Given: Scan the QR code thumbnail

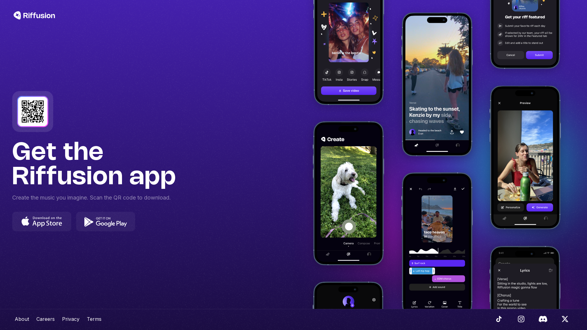Looking at the screenshot, I should click(x=33, y=111).
